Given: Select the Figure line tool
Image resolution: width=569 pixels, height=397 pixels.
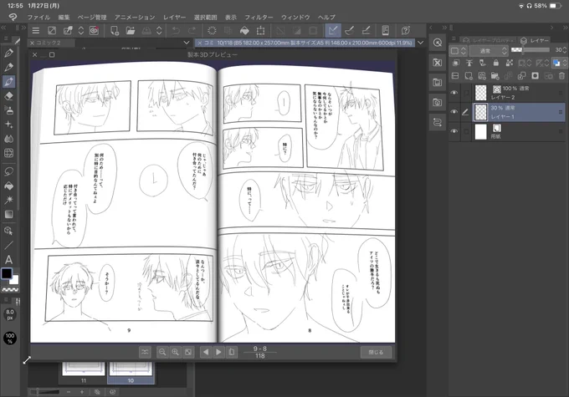Looking at the screenshot, I should tap(8, 246).
